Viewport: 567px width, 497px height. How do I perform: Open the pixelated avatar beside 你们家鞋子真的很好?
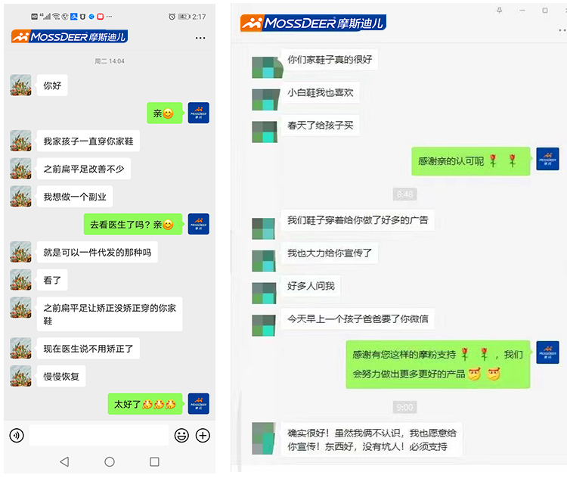coord(267,67)
